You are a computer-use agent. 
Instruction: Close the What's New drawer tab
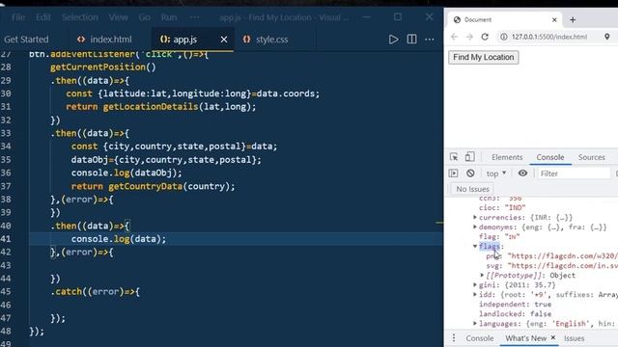pyautogui.click(x=553, y=337)
